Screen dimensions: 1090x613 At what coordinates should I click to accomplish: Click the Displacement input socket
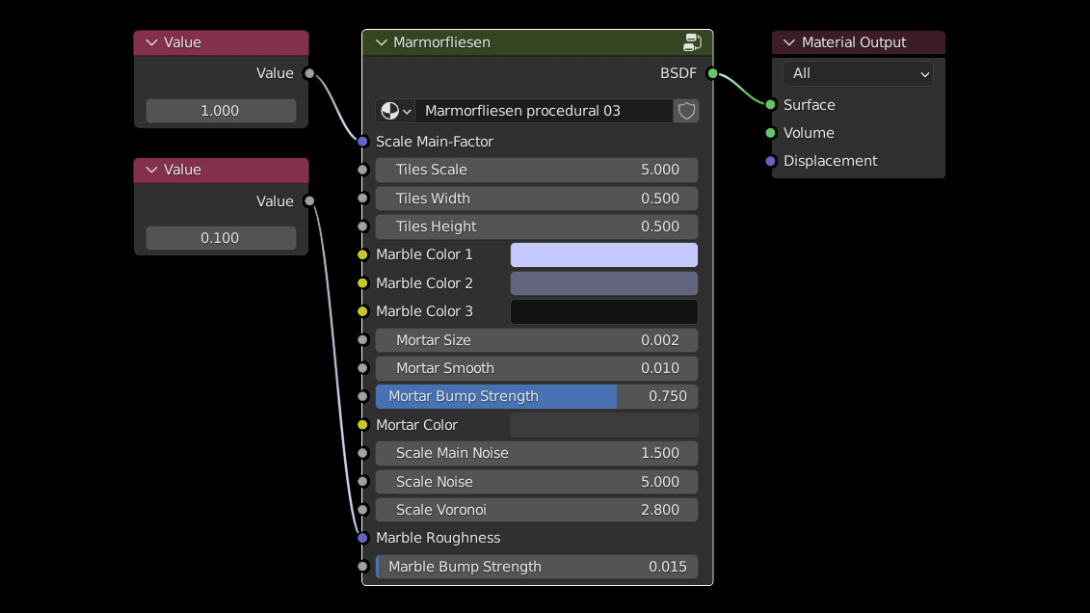coord(770,161)
